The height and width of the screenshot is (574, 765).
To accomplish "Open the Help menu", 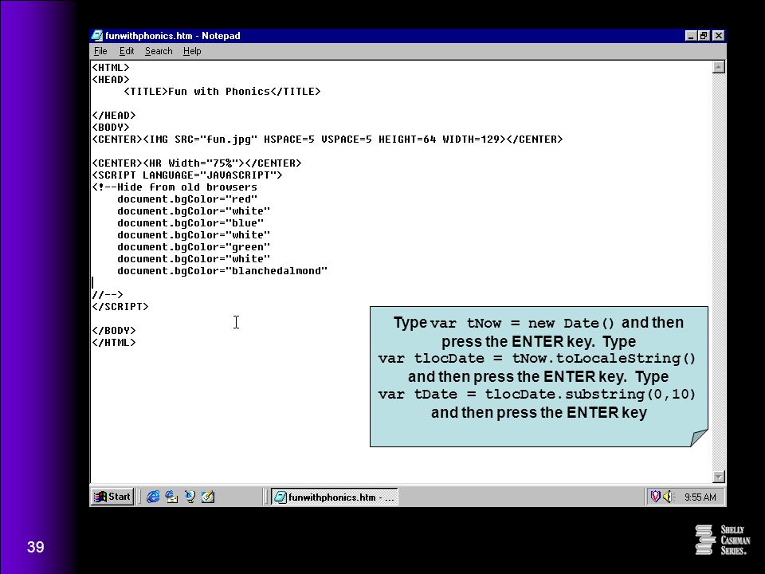I will click(x=192, y=51).
